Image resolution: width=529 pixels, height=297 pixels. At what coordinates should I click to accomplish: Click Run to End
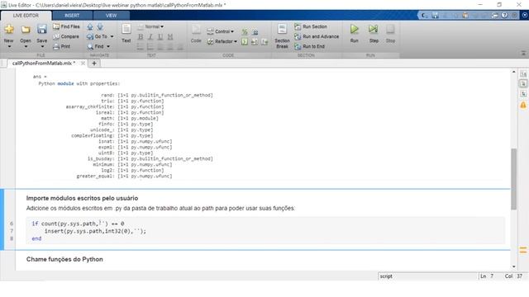309,46
